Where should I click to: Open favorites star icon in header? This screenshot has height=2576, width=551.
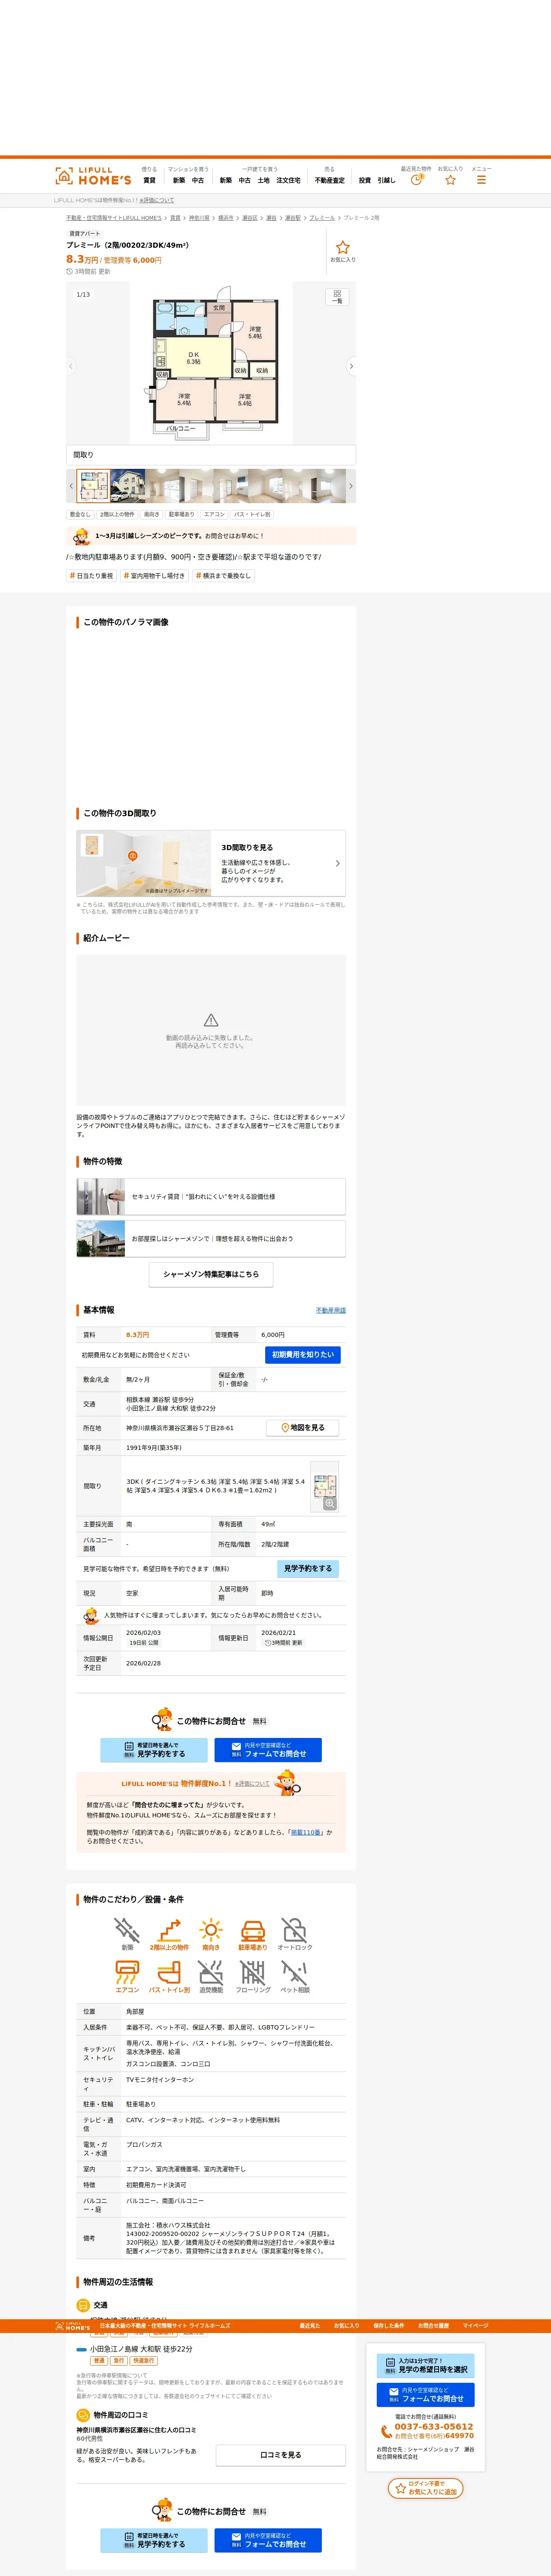coord(450,180)
